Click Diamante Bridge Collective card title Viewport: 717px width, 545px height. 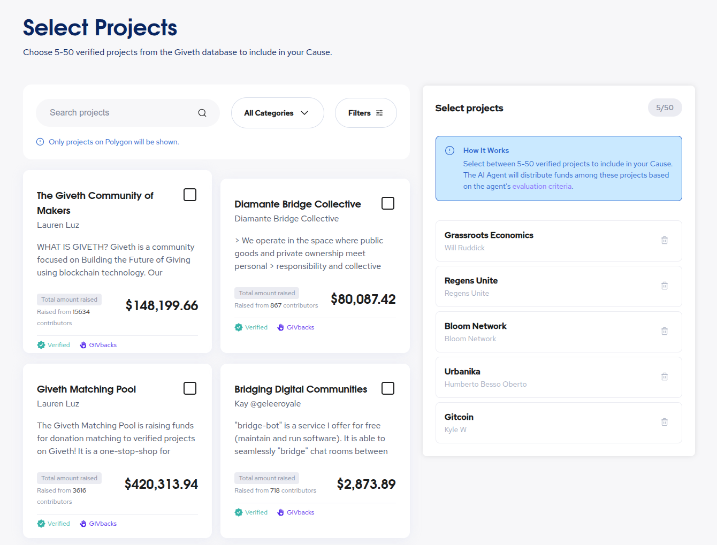pyautogui.click(x=298, y=204)
